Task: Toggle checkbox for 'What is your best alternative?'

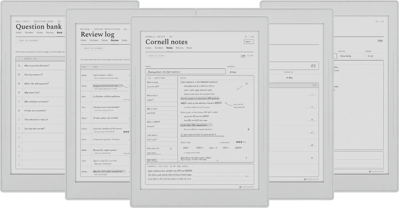Action: [19, 66]
